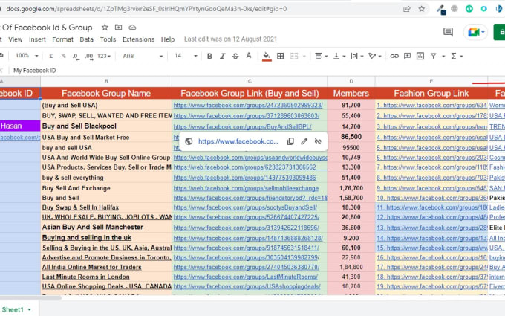Open the functions sigma dropdown
505x316 pixels.
point(457,56)
